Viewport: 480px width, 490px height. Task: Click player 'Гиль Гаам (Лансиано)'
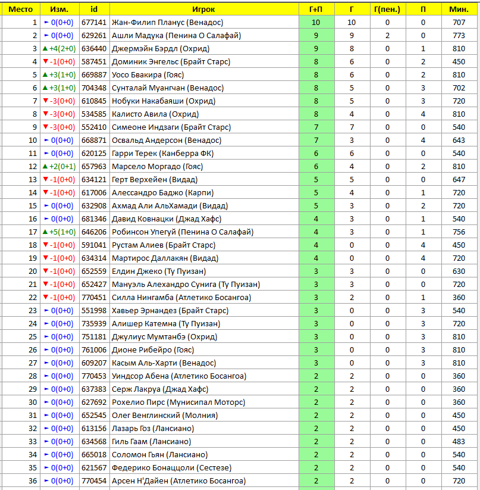151,442
